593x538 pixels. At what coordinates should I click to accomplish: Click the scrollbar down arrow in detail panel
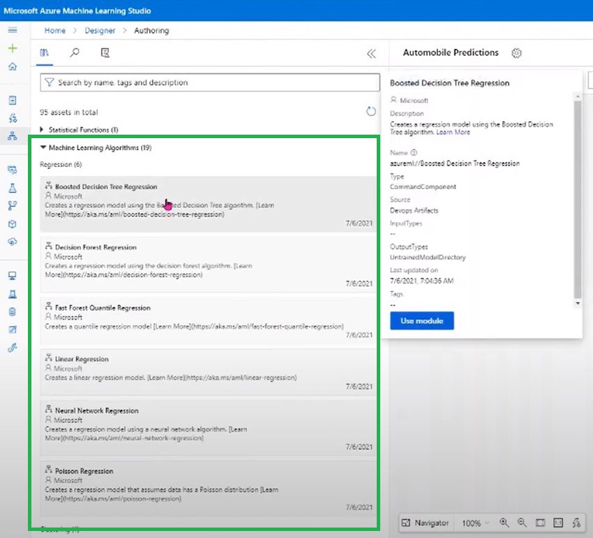578,304
